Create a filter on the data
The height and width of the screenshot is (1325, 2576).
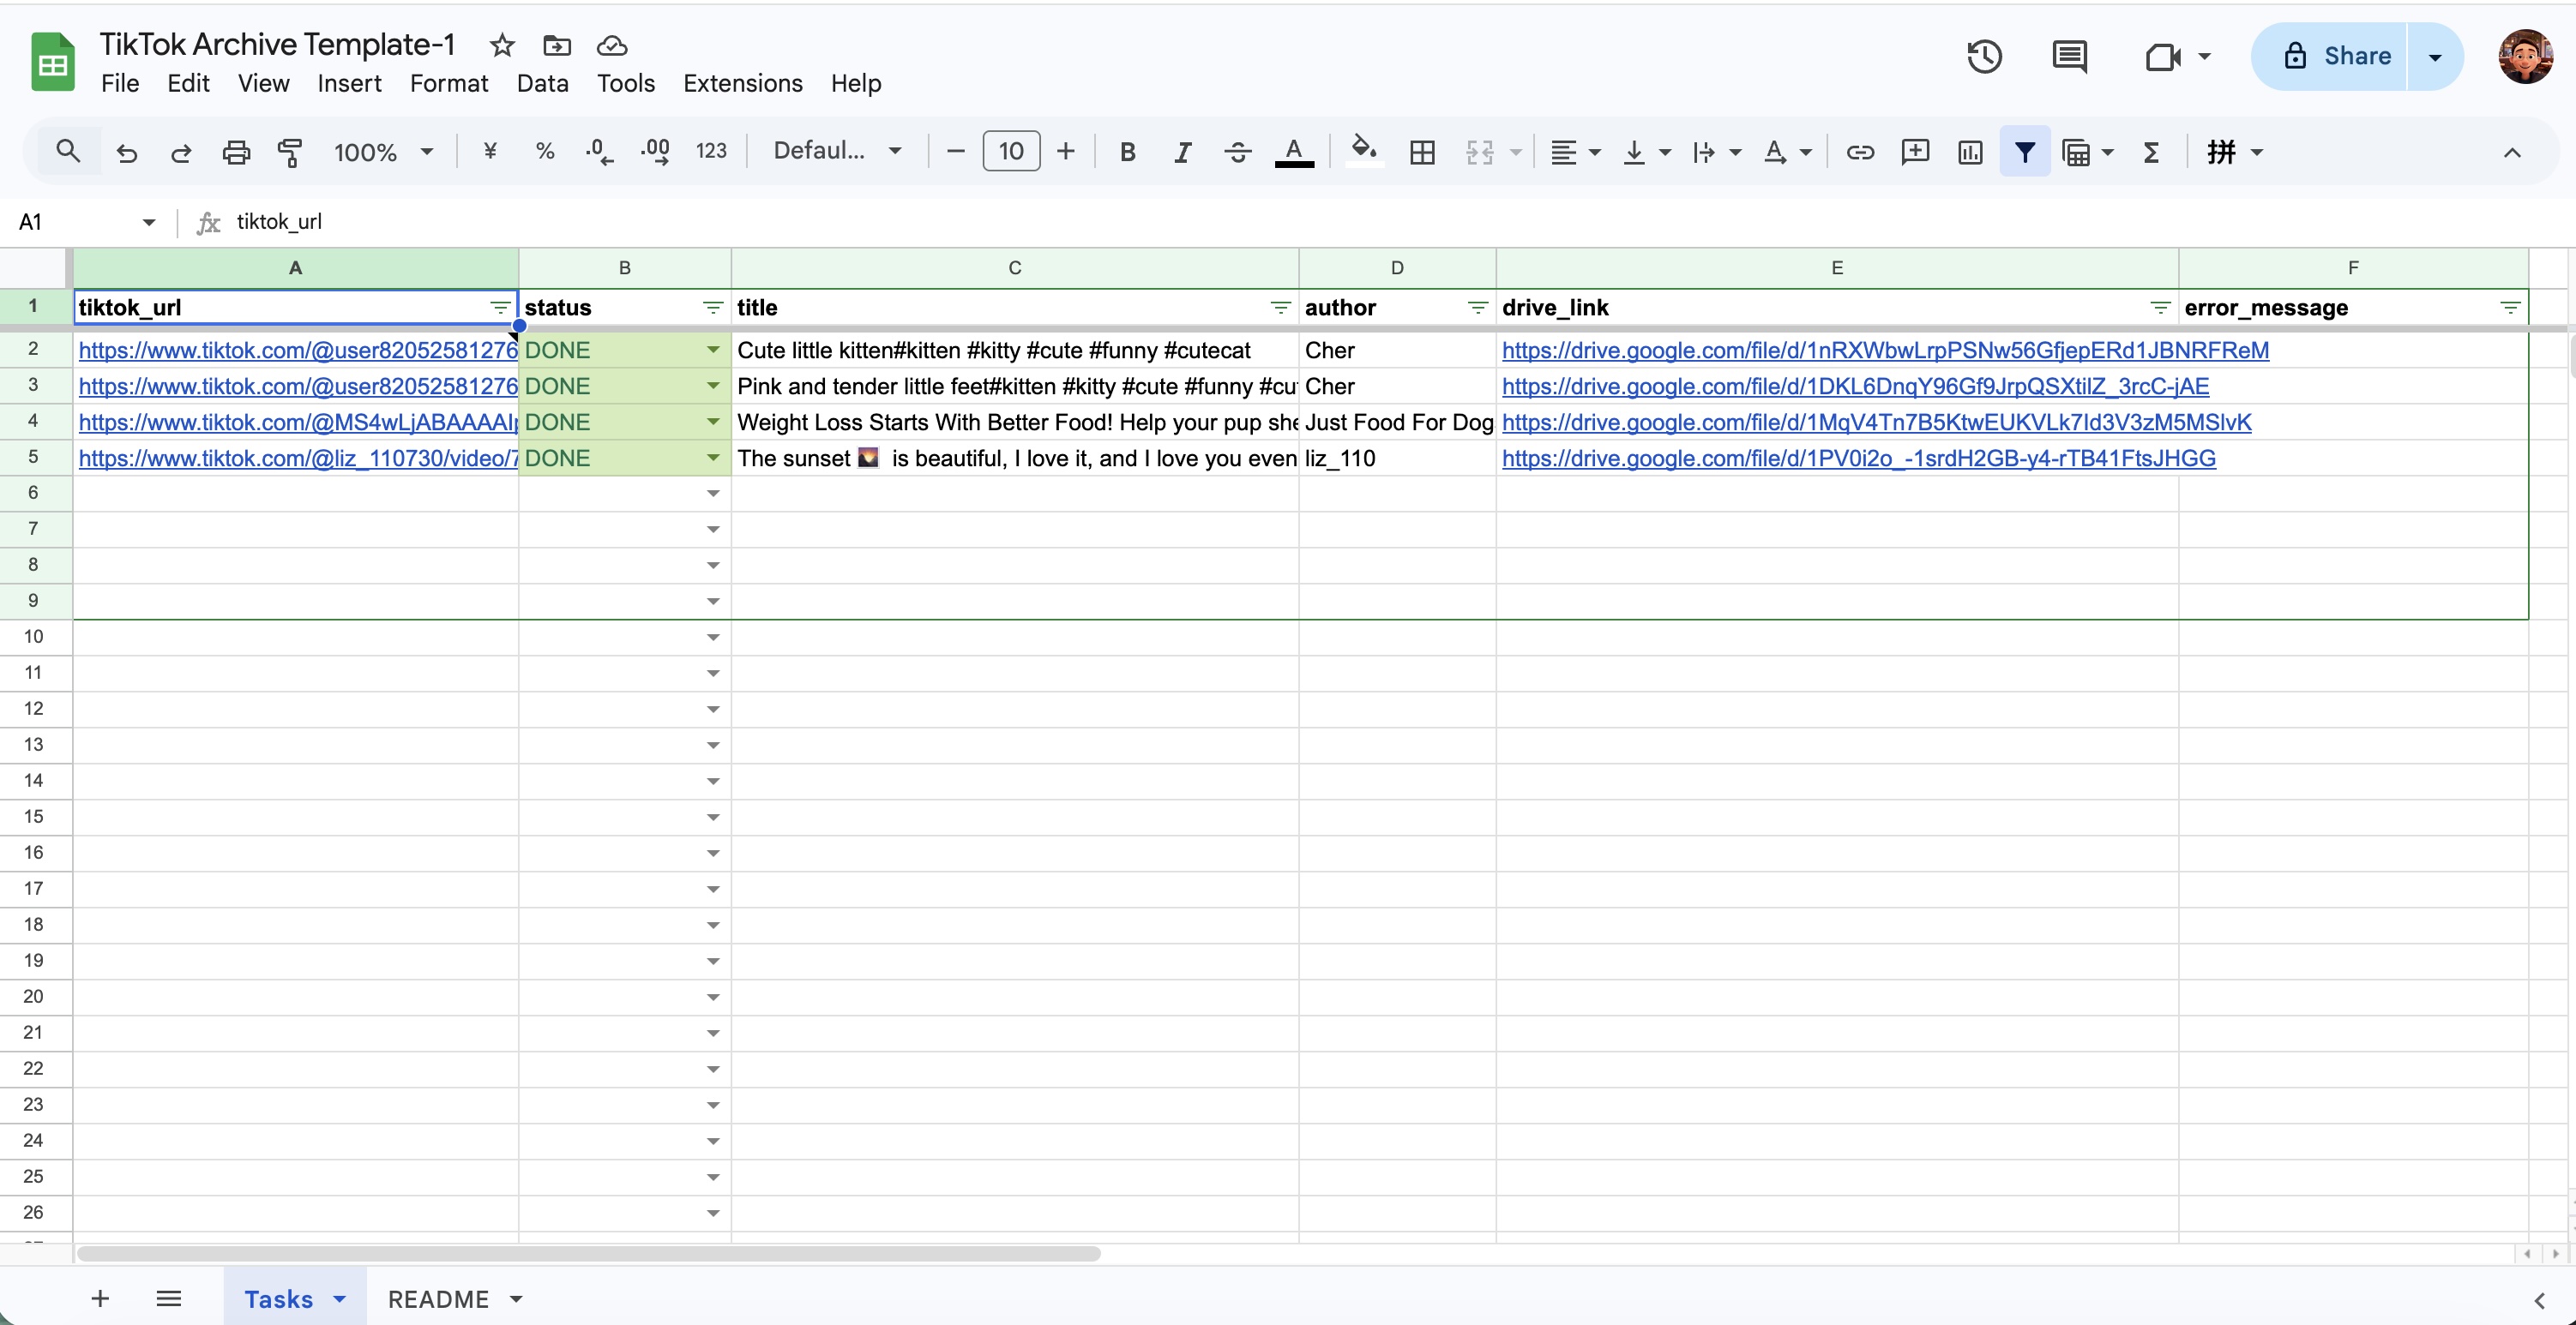coord(2024,152)
